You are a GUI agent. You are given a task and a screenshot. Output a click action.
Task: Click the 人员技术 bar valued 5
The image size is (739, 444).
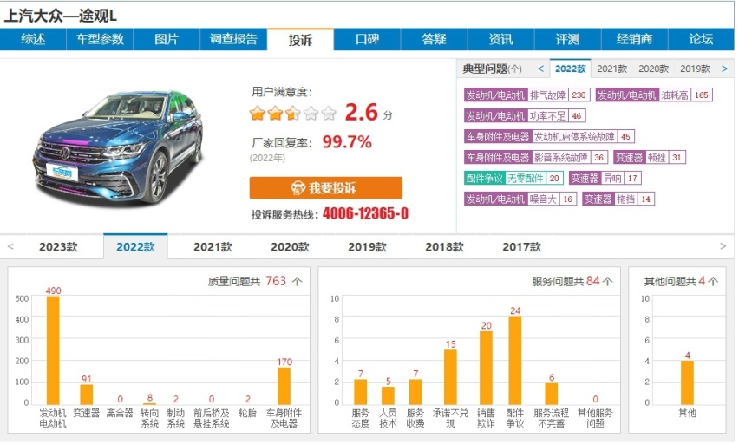click(389, 396)
